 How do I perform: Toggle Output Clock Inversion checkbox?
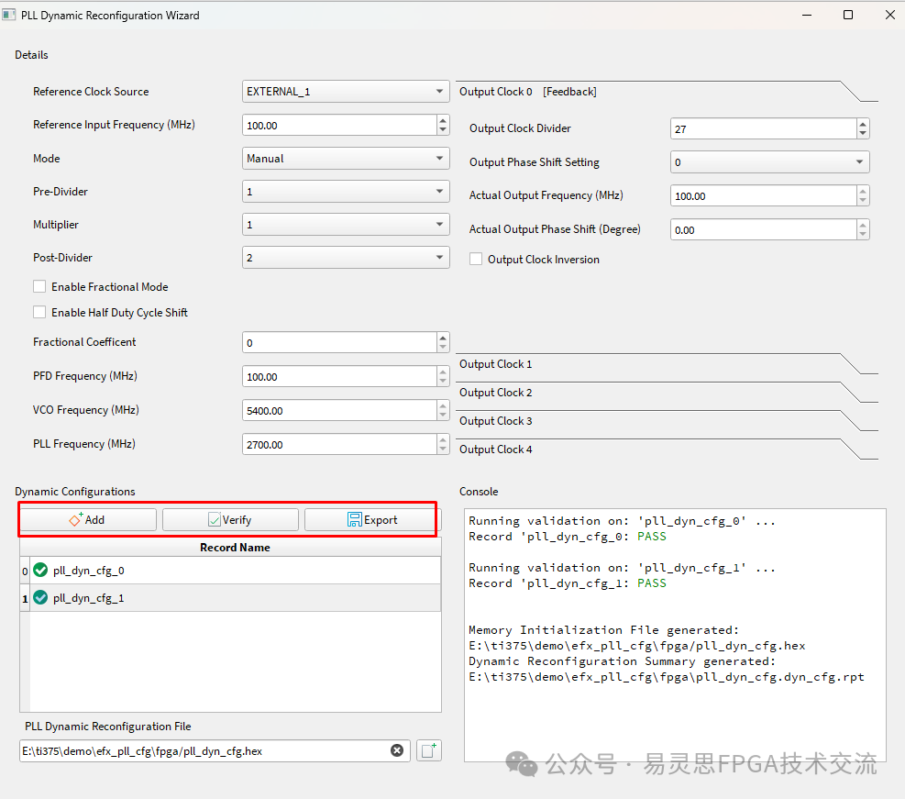pos(476,260)
